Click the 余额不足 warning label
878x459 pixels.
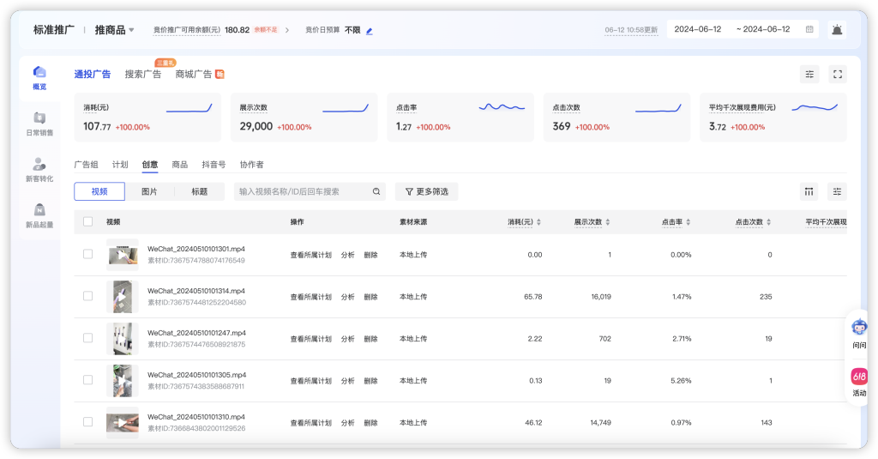click(266, 30)
